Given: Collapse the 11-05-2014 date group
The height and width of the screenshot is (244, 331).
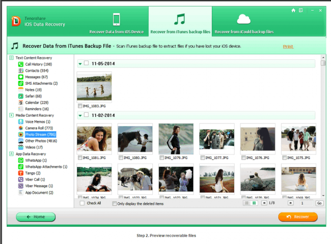Looking at the screenshot, I should [80, 64].
